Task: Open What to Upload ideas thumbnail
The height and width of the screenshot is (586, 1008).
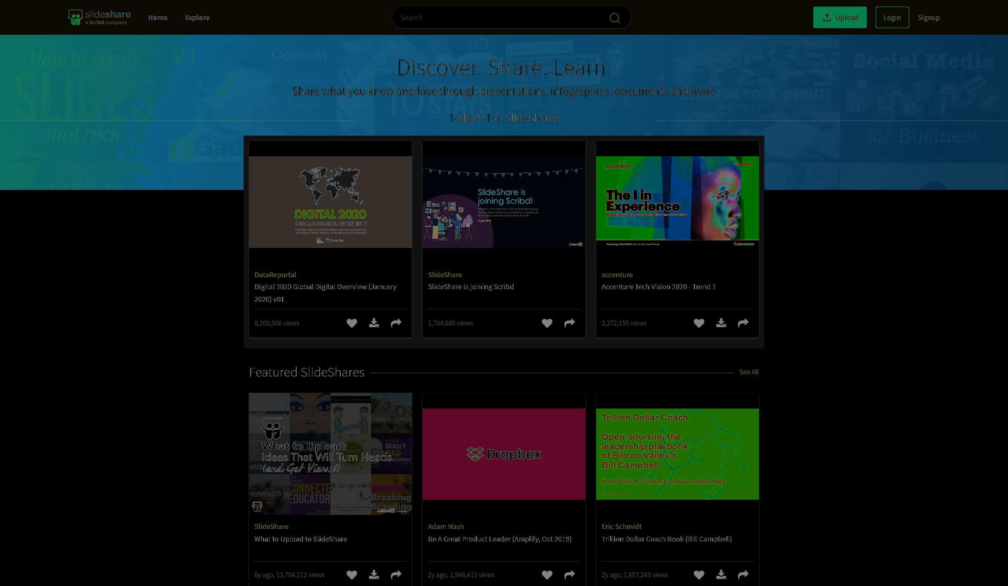Action: (x=330, y=454)
